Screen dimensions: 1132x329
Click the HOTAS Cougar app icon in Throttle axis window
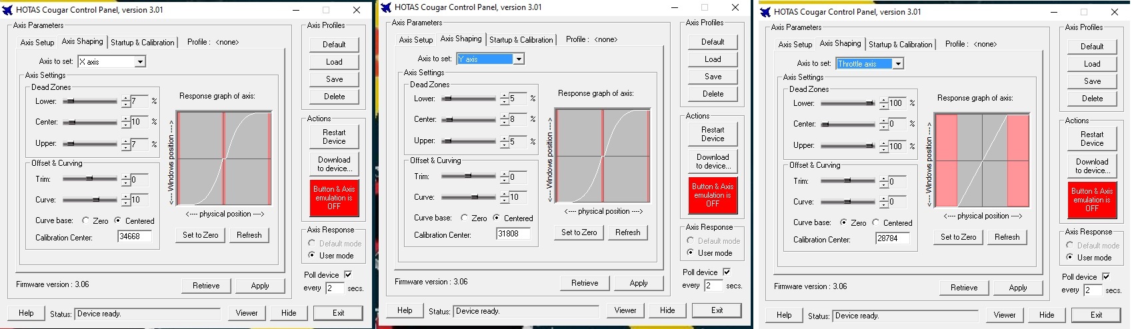(765, 12)
